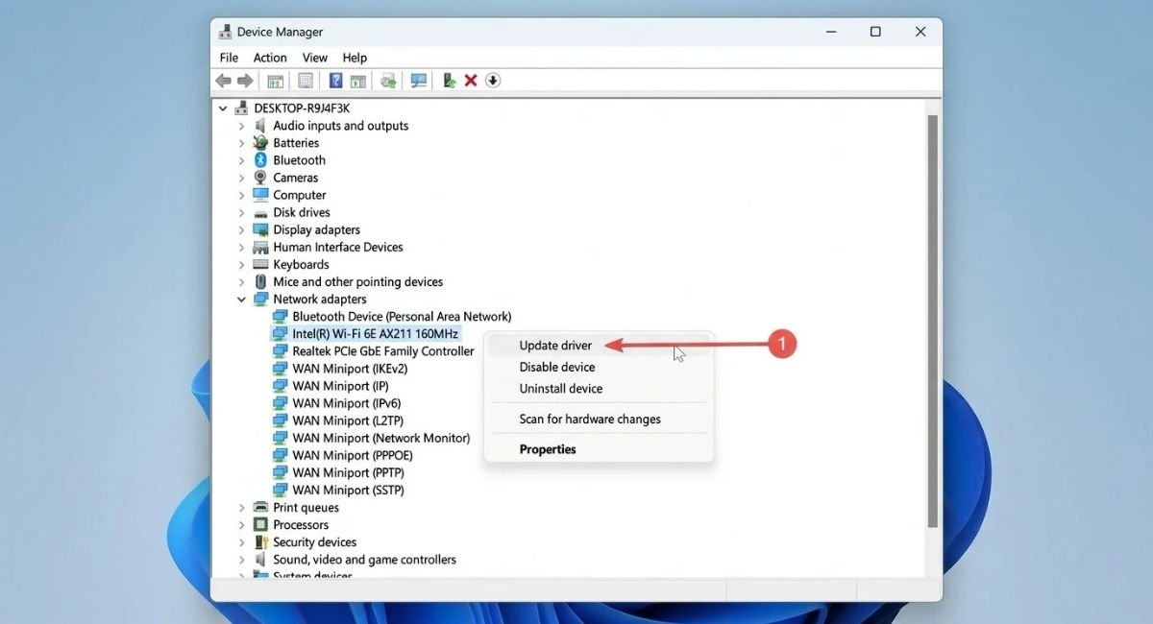1153x624 pixels.
Task: Toggle the console tree toolbar icon
Action: pos(276,81)
